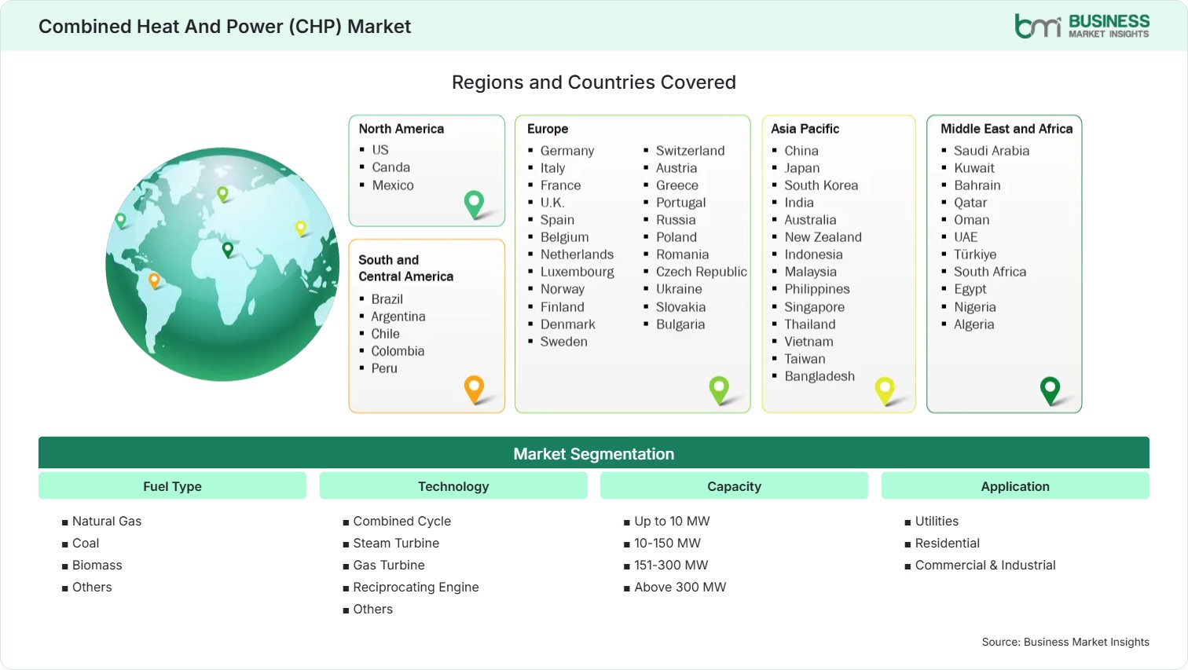Click the dark green pin on globe over Africa
Image resolution: width=1188 pixels, height=670 pixels.
click(228, 250)
